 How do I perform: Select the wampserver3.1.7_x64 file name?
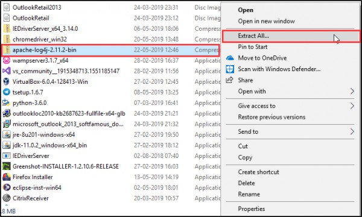(40, 61)
